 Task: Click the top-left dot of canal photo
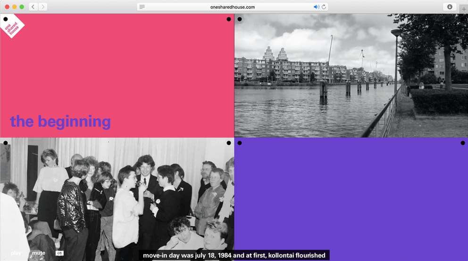[x=239, y=19]
